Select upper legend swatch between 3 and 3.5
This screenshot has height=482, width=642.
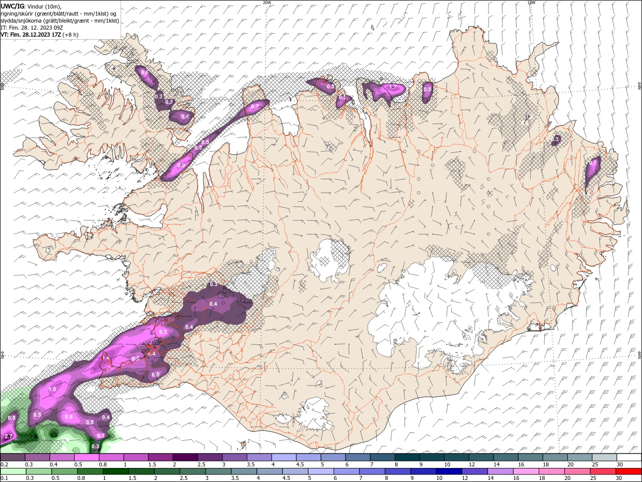point(234,457)
